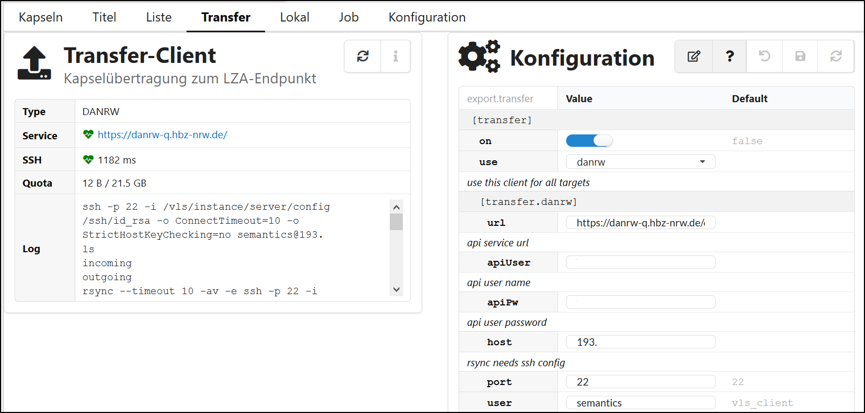
Task: Click the save configuration disk icon
Action: 800,56
